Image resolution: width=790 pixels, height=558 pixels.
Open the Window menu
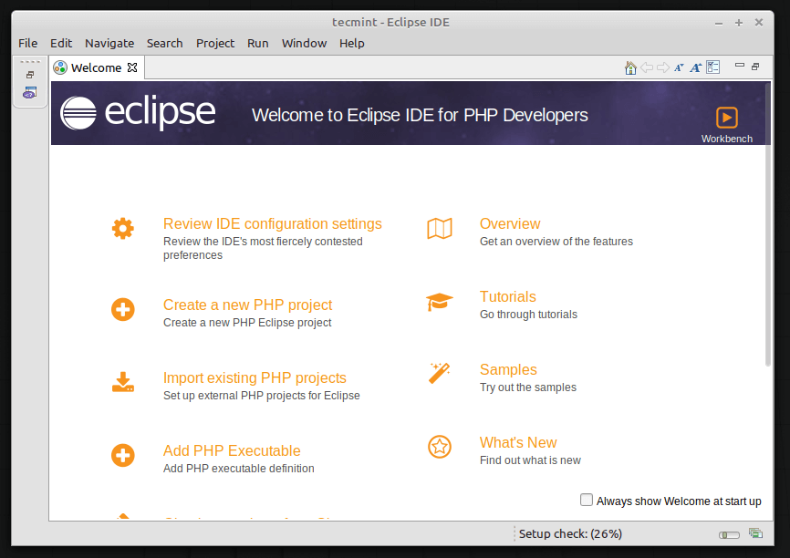(x=304, y=43)
